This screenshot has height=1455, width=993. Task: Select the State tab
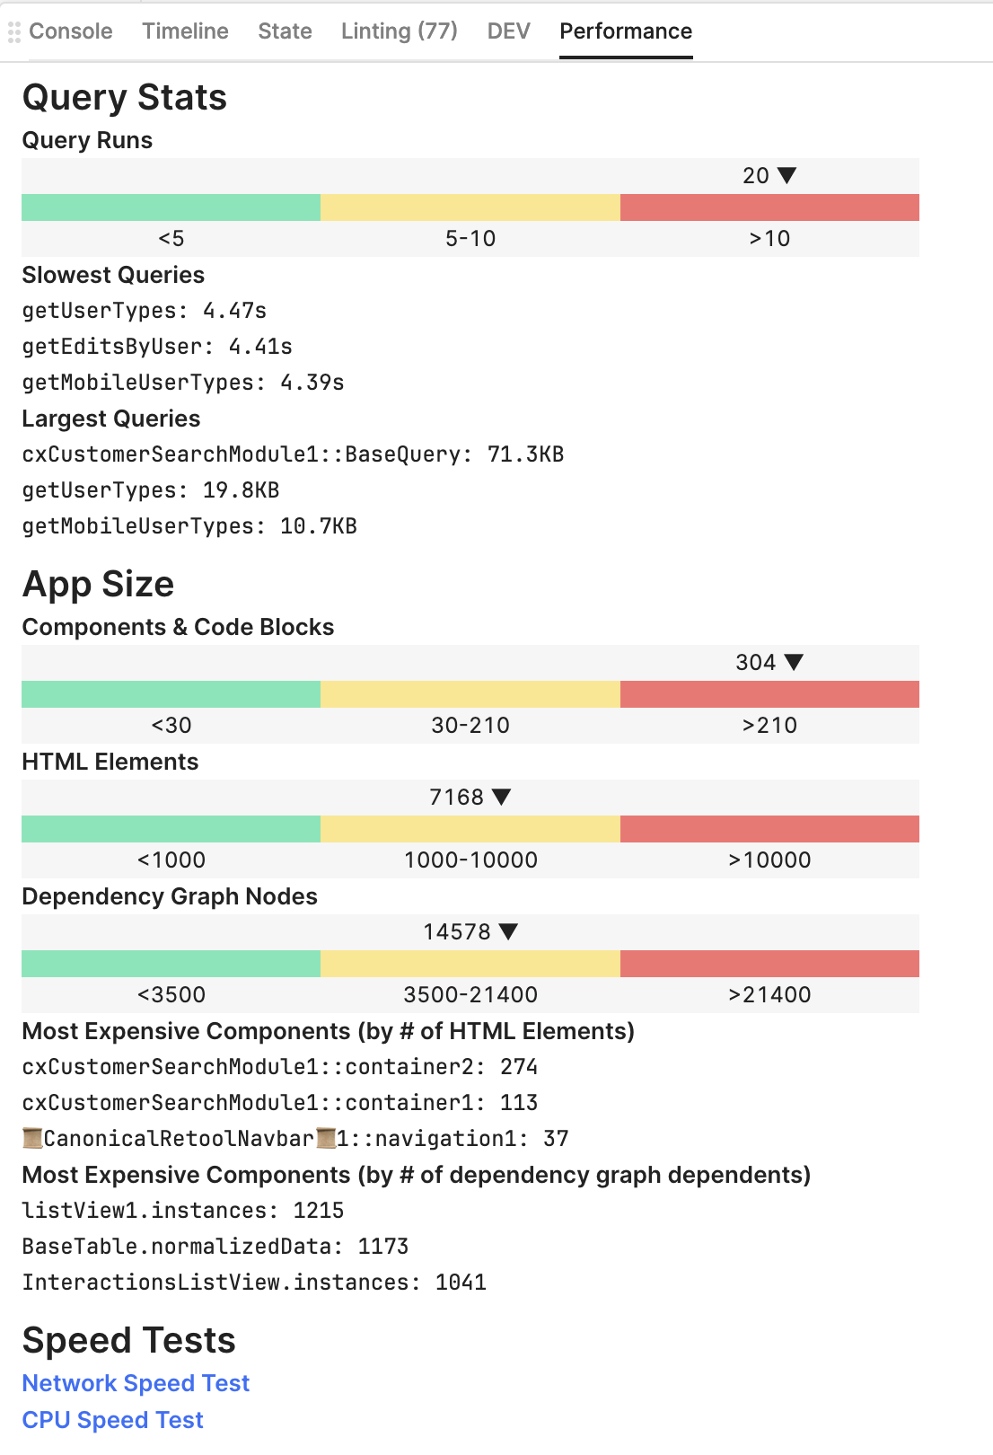pos(285,31)
